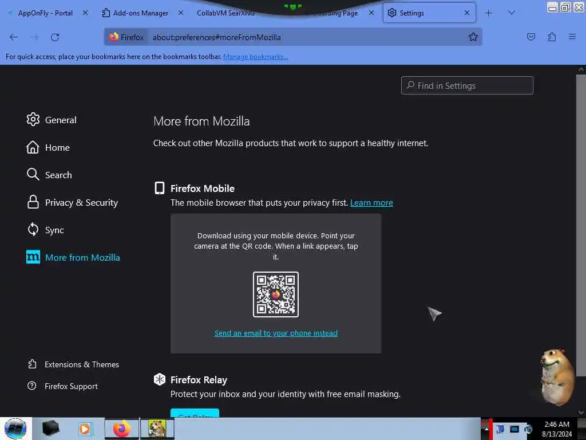Click the Action Center flag tray icon
586x440 pixels.
[500, 429]
